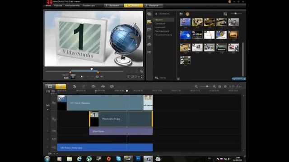Click the timeline zoom in magnifier
The image size is (289, 162).
pos(214,86)
